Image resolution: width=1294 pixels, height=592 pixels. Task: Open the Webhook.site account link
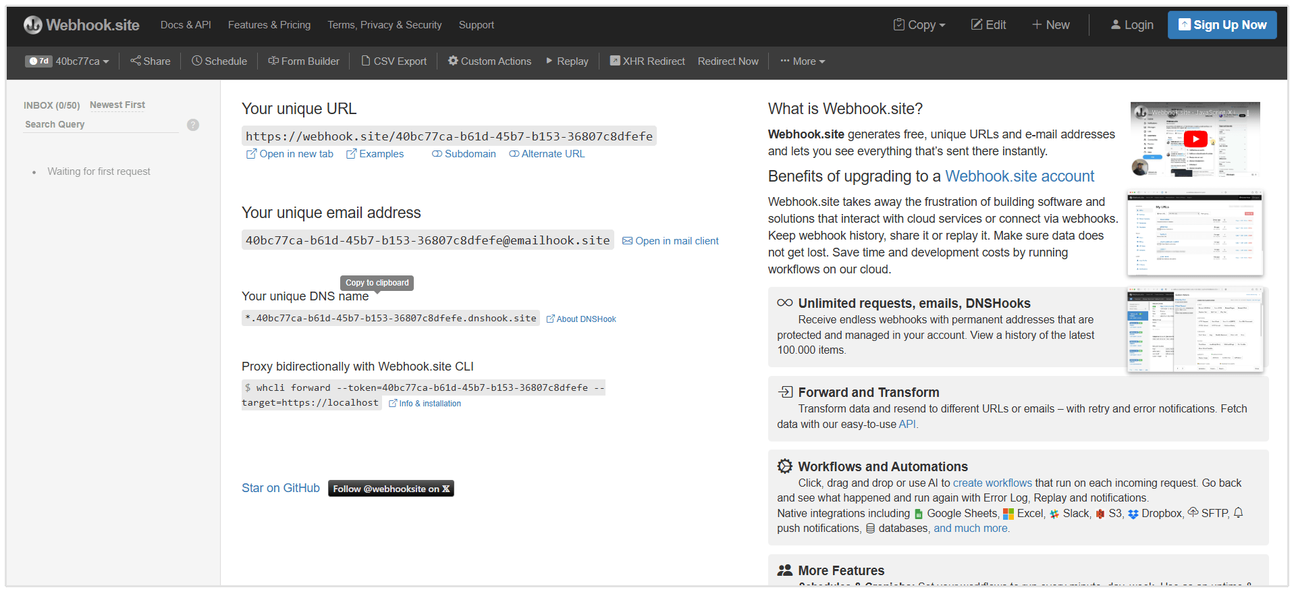1019,176
